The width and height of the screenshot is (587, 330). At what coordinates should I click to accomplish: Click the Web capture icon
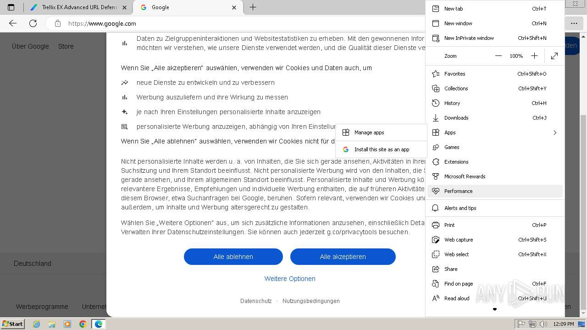436,240
